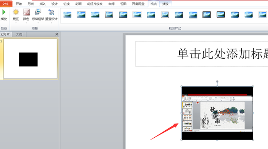The image size is (268, 149).
Task: Click the Poster Frame (标牌框架) icon
Action: tap(38, 12)
